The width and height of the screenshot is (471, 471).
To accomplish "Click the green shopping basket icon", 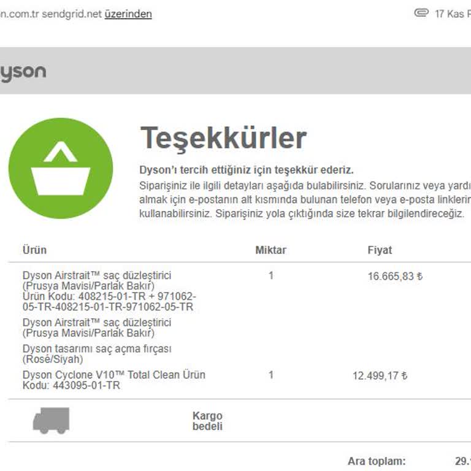I will click(x=61, y=168).
